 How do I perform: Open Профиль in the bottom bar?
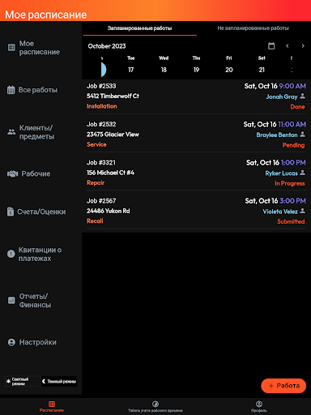click(259, 407)
